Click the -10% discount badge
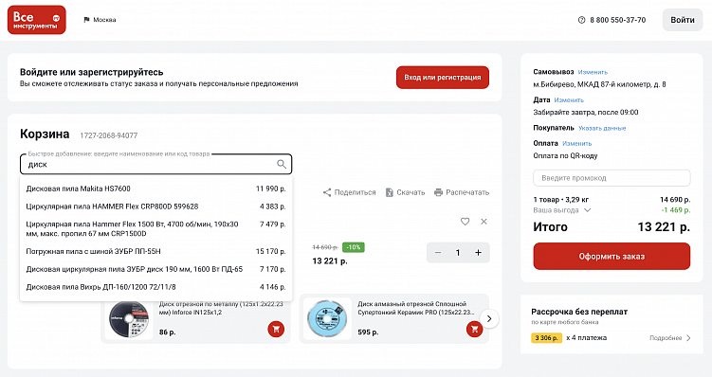The image size is (712, 377). 354,247
